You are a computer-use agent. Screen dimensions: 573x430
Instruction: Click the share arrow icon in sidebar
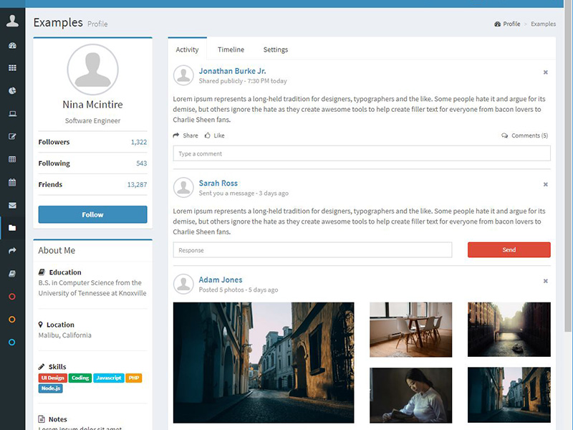point(12,251)
